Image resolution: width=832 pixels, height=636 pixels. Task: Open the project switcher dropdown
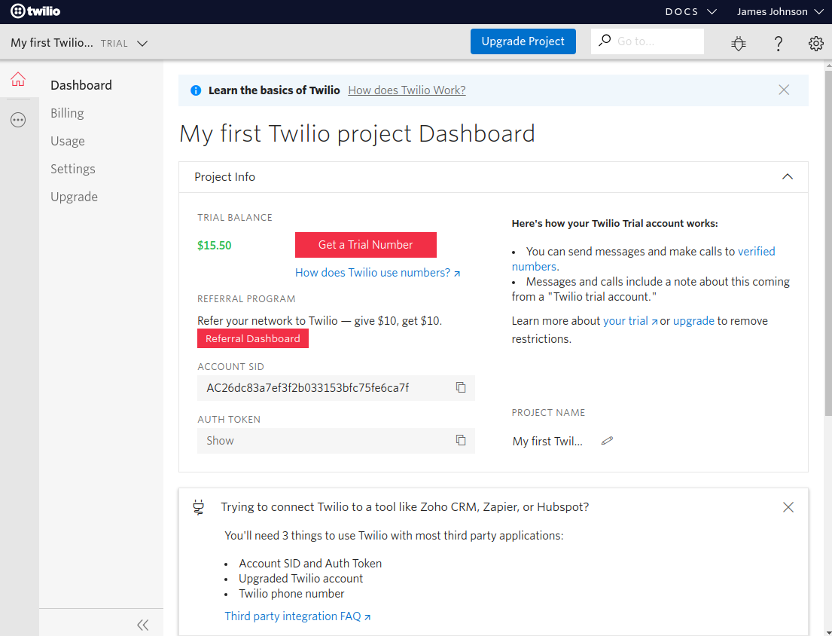pyautogui.click(x=142, y=43)
